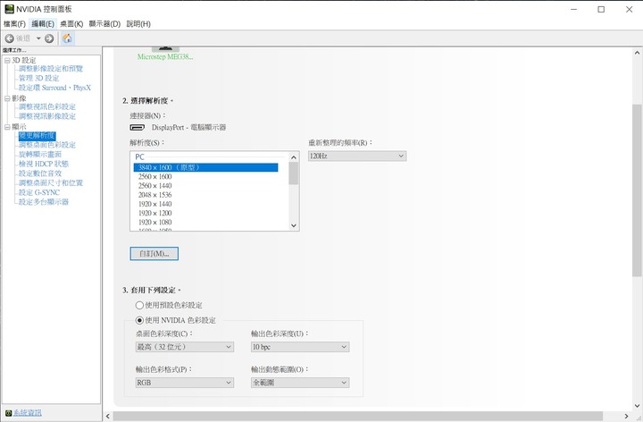Click resolution list scroll down arrow

[293, 225]
